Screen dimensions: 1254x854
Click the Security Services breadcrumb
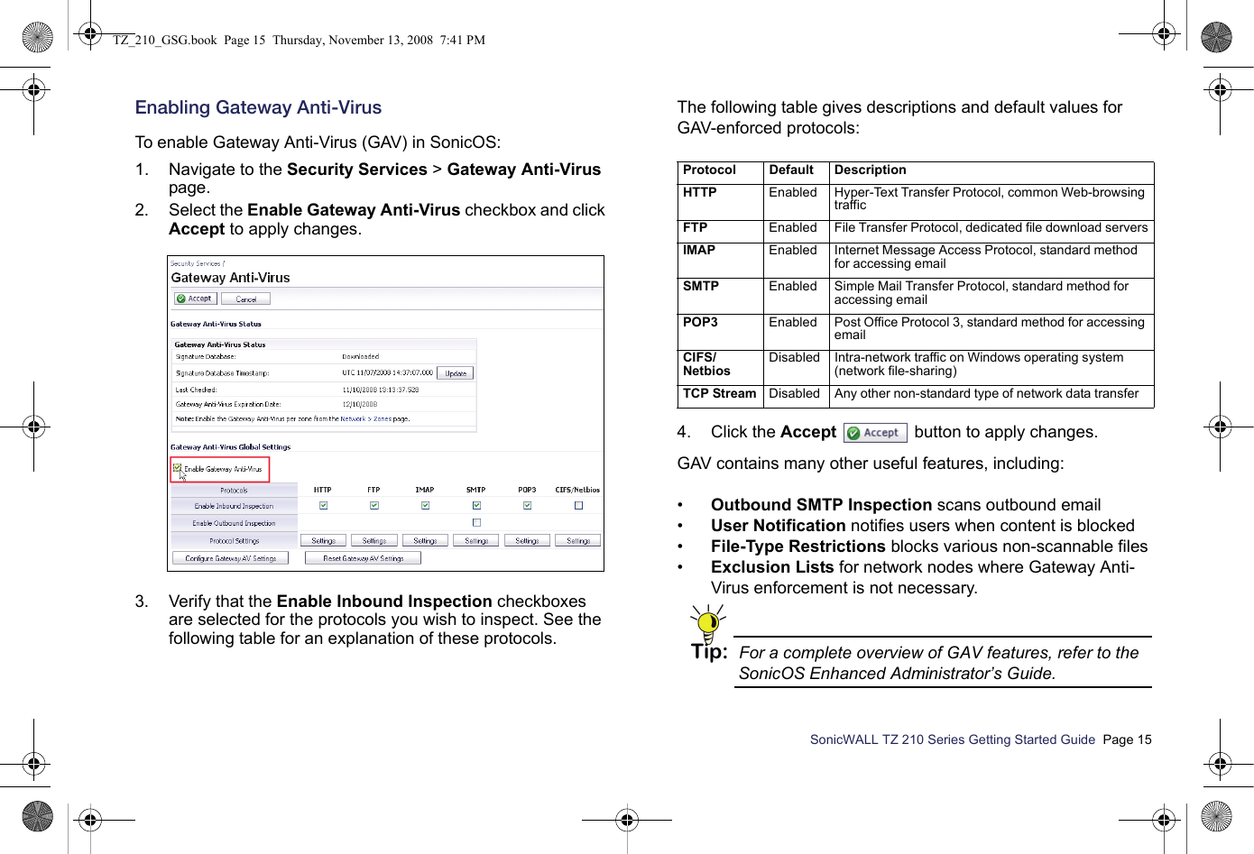pos(195,263)
